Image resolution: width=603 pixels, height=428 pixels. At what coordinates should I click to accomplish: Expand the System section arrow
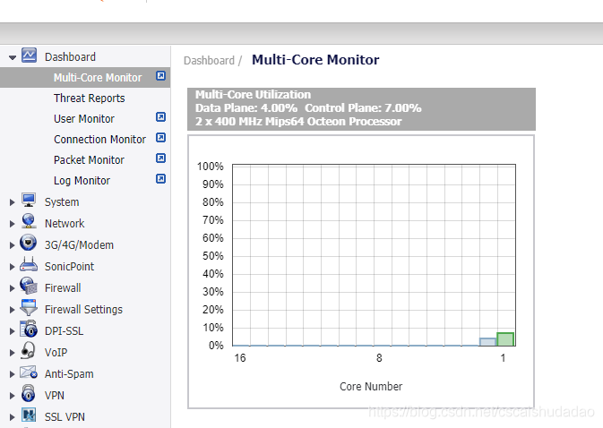pyautogui.click(x=12, y=202)
